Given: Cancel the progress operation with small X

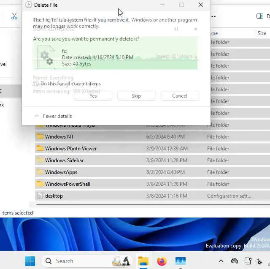Looking at the screenshot, I should [x=196, y=29].
